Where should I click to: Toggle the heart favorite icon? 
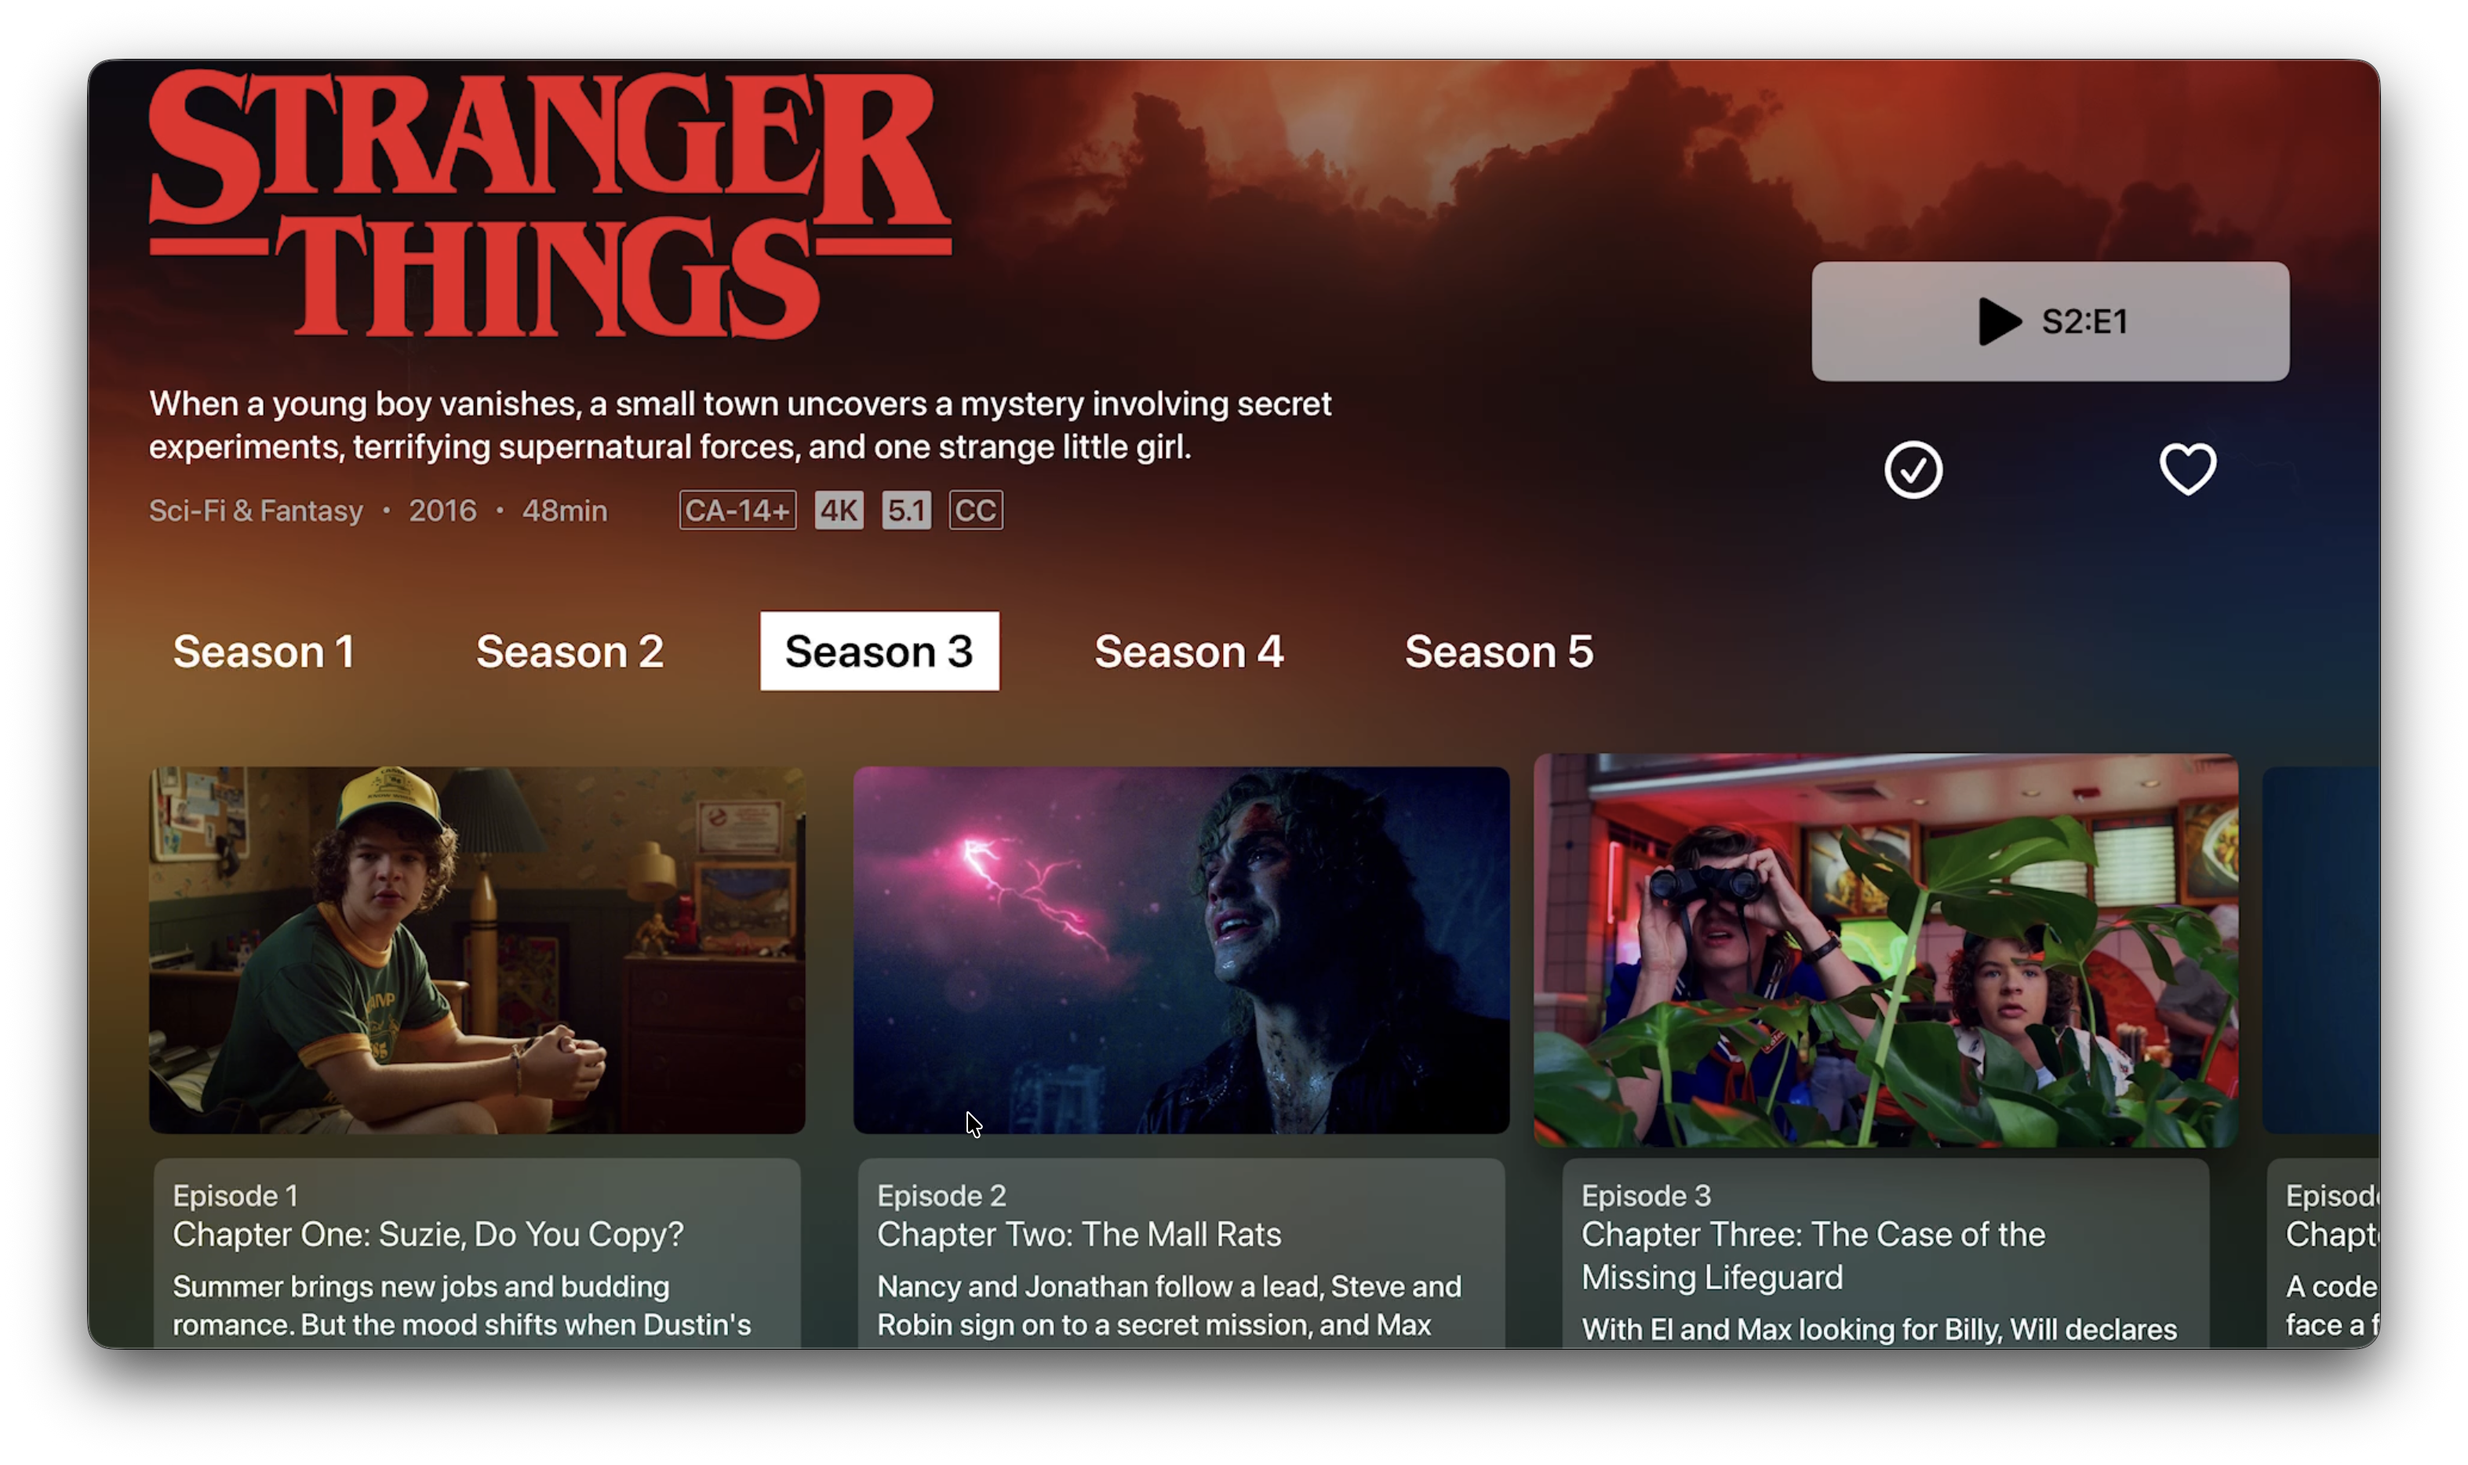coord(2188,469)
